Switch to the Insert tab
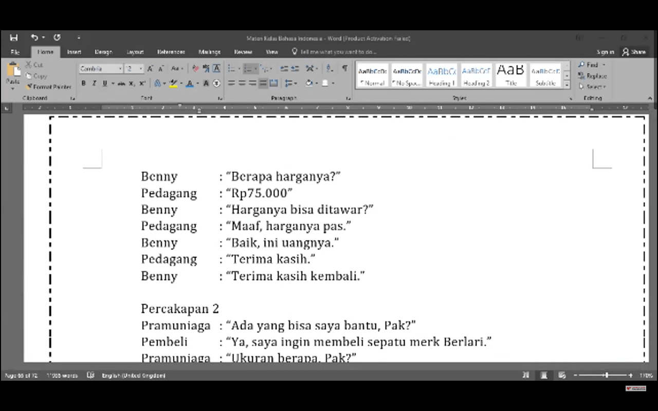The image size is (658, 411). (74, 52)
